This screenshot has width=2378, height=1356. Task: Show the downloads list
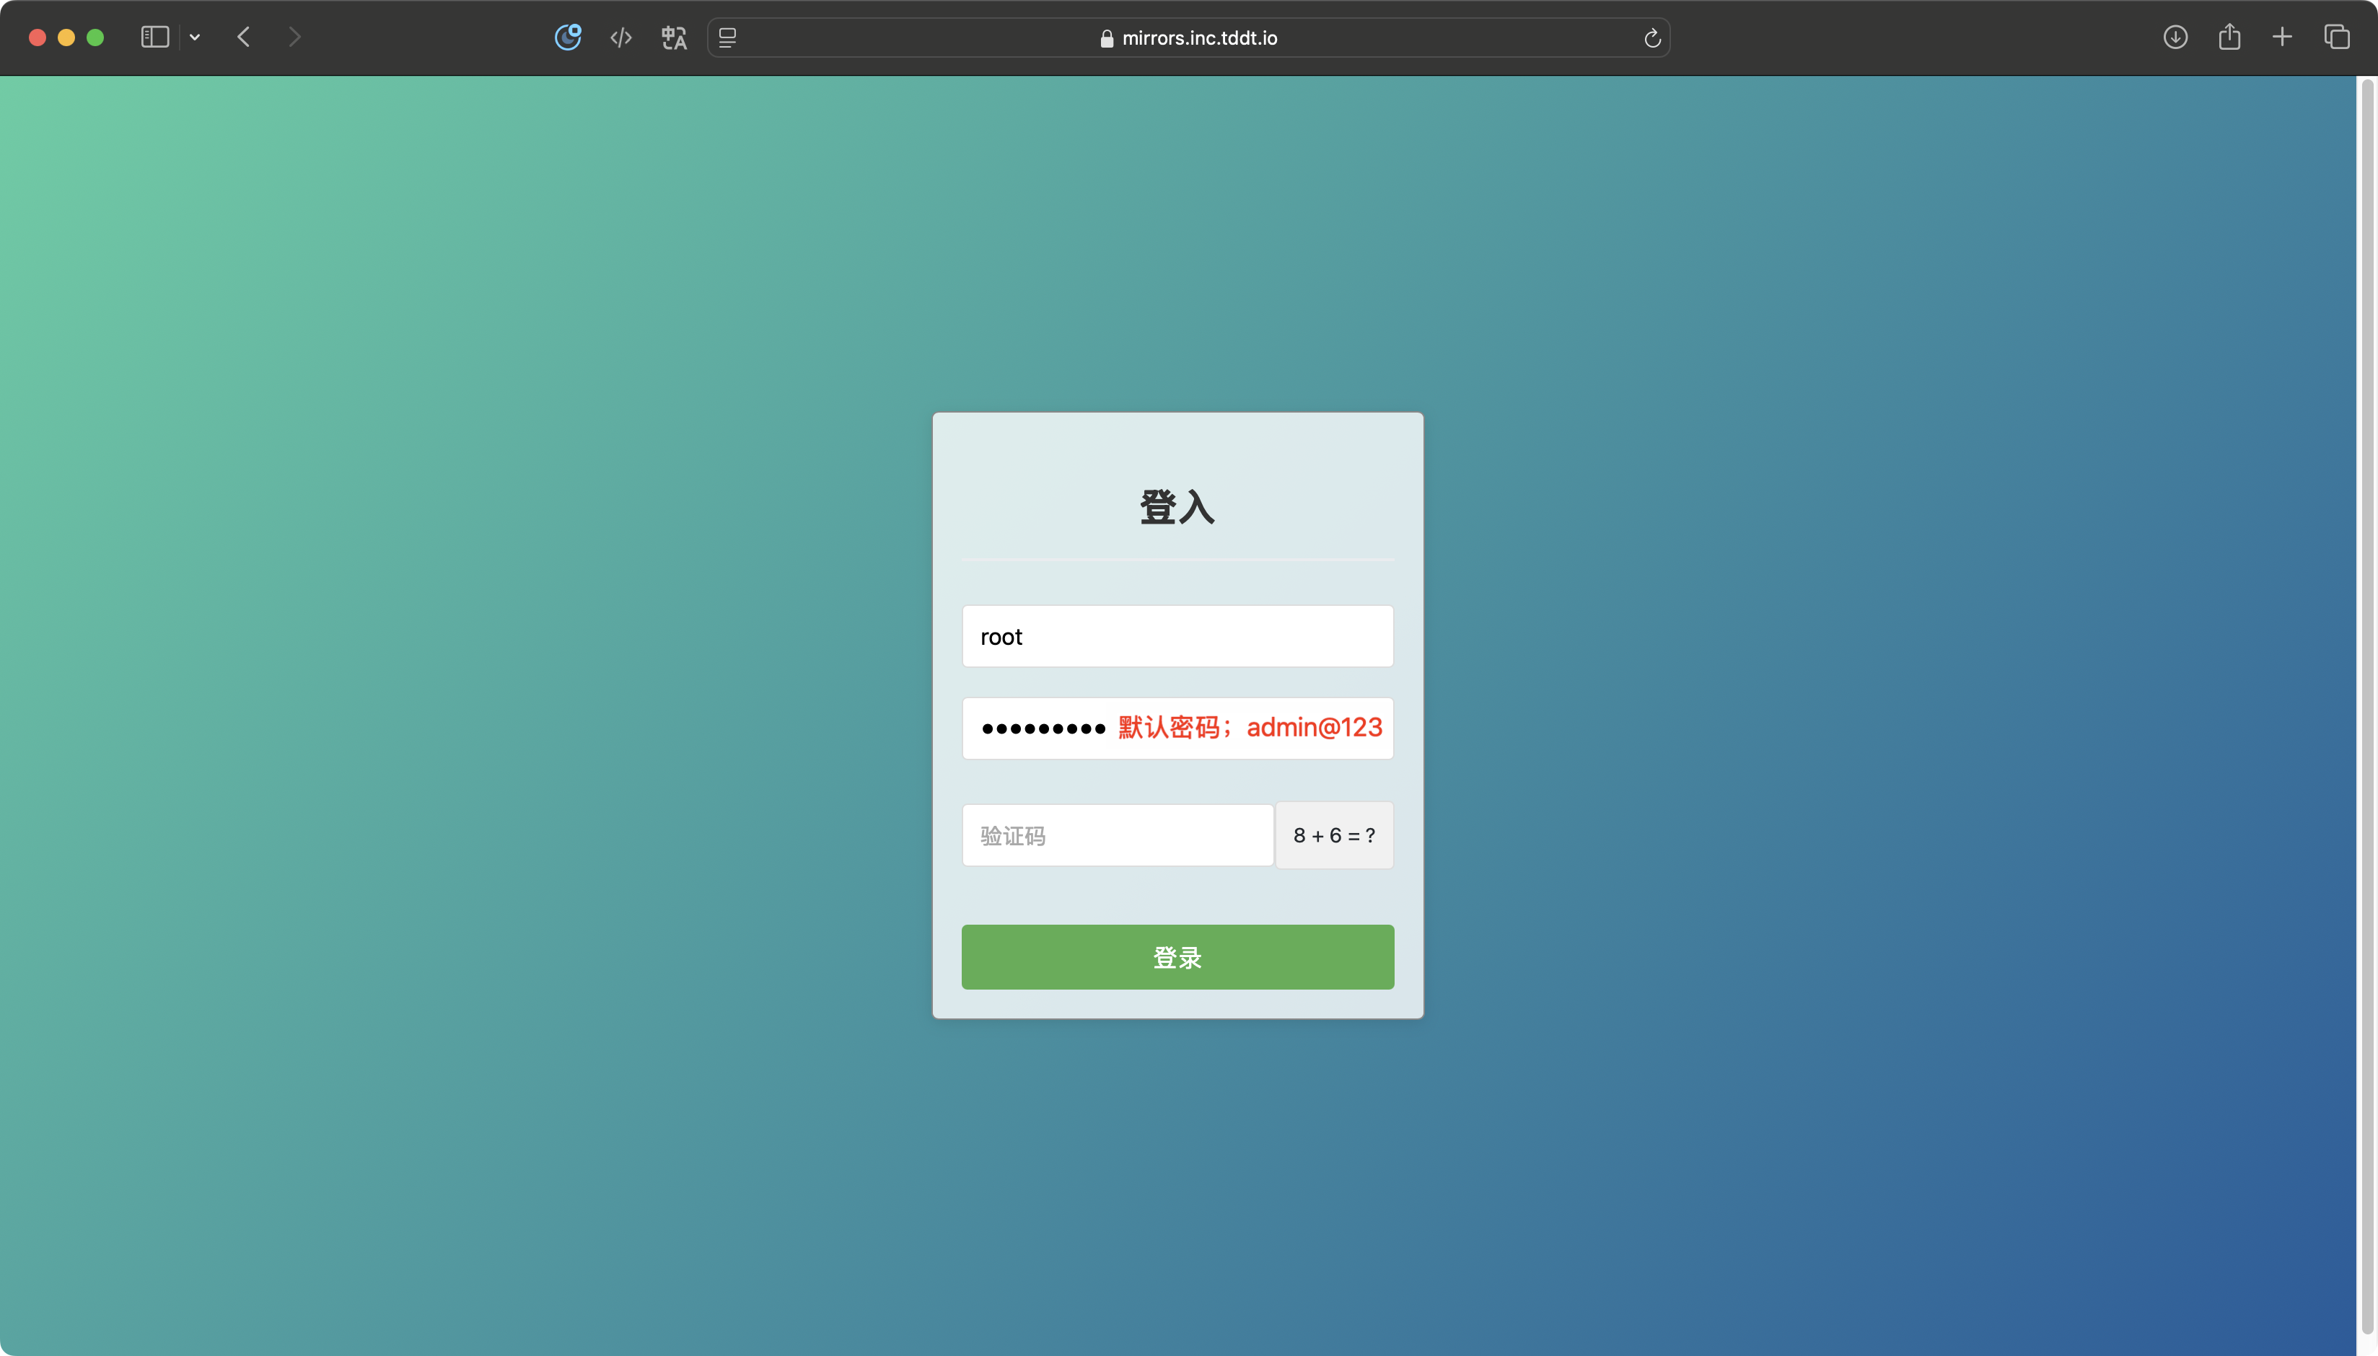coord(2175,38)
